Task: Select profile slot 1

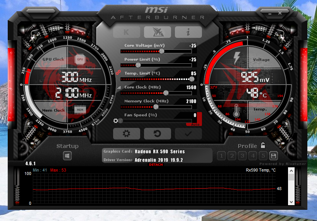Action: [x=221, y=156]
